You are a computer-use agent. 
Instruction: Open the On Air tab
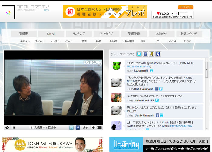point(51,34)
